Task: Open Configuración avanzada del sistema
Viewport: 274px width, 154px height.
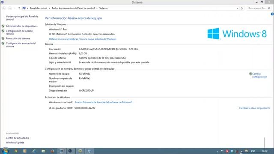Action: coord(21,44)
